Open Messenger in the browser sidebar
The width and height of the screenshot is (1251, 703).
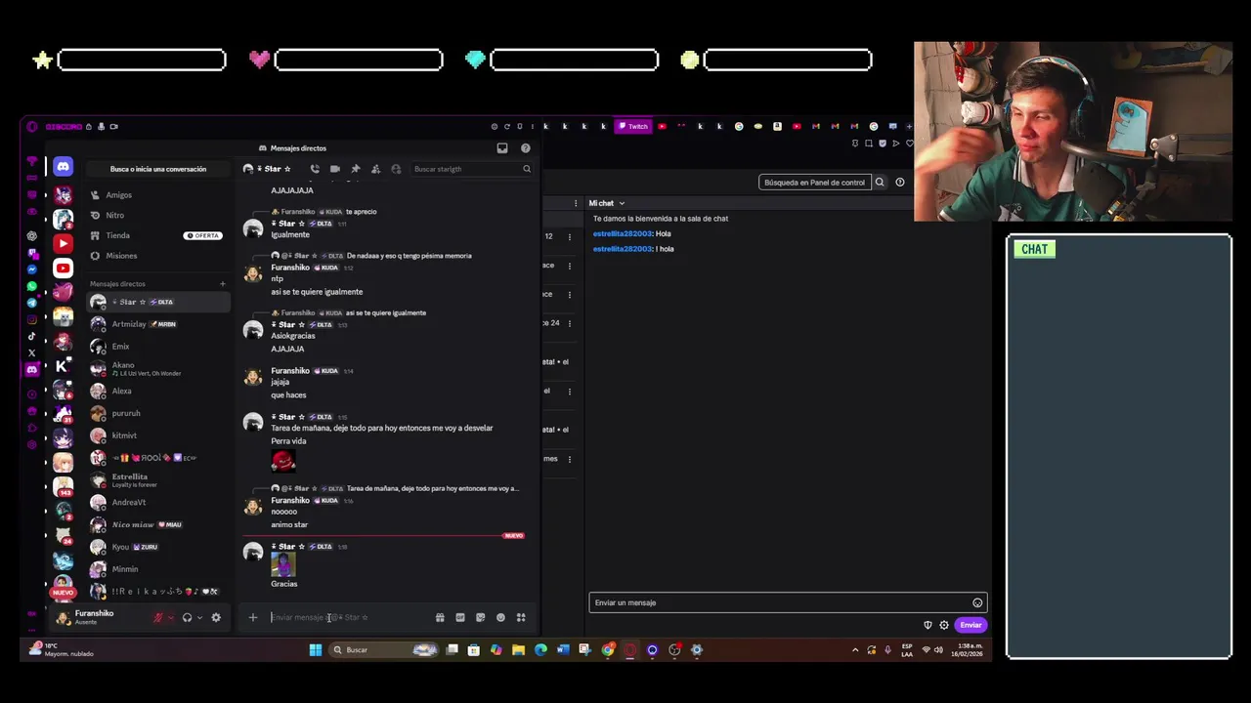(x=32, y=269)
